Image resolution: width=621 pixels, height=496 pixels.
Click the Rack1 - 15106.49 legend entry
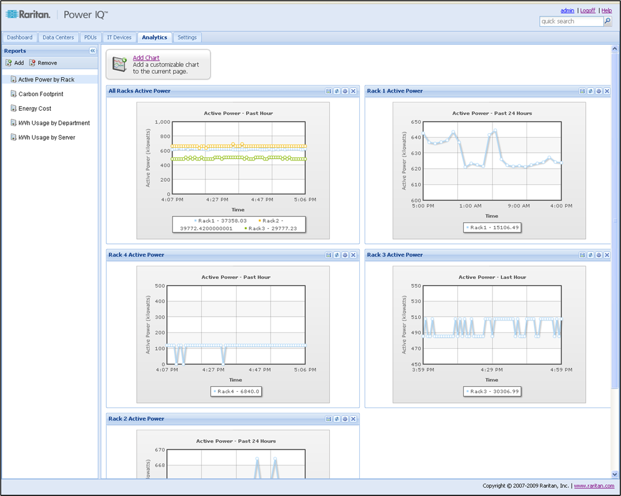[x=492, y=227]
